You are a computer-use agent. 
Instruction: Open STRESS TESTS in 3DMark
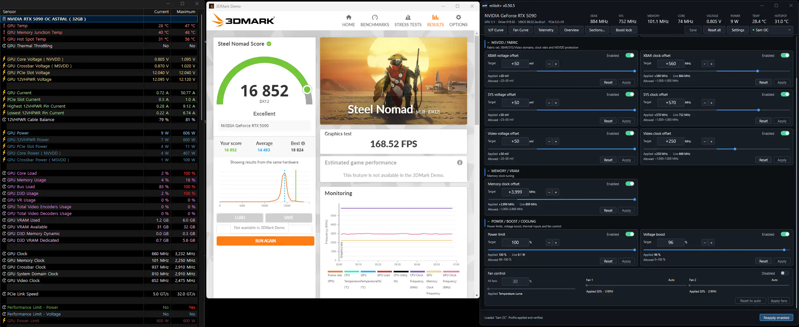point(408,21)
